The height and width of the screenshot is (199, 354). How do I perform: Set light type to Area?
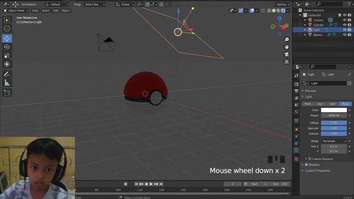[345, 104]
